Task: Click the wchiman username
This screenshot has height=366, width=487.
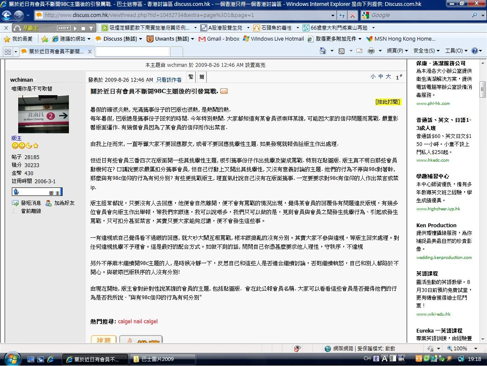Action: (22, 80)
